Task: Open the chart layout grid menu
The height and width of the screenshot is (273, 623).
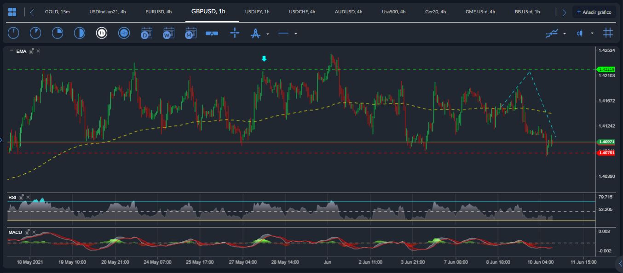Action: tap(12, 12)
